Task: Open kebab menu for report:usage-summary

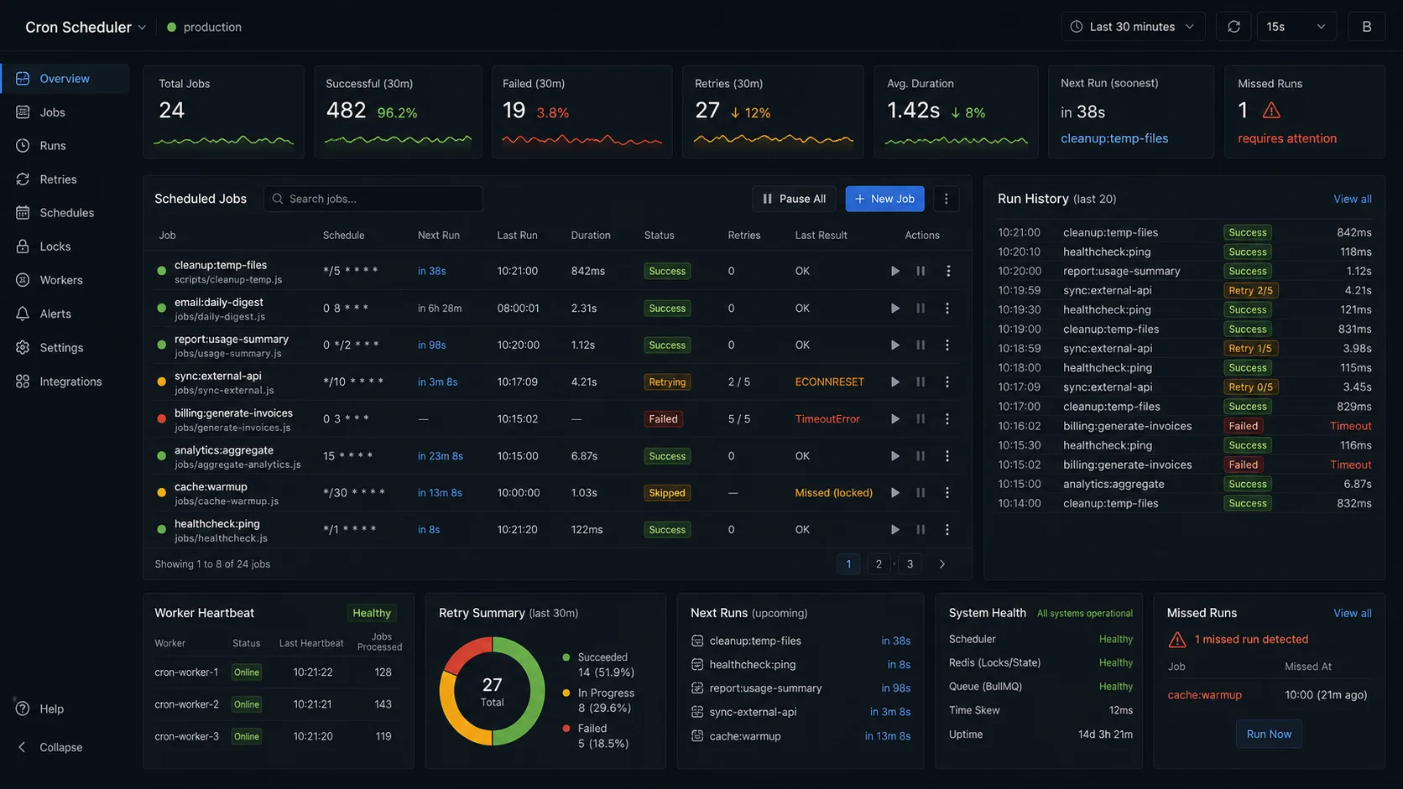Action: [x=947, y=345]
